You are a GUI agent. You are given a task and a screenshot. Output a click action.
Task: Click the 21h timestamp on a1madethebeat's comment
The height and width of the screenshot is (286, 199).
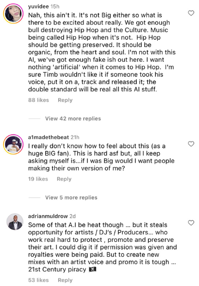coord(75,137)
